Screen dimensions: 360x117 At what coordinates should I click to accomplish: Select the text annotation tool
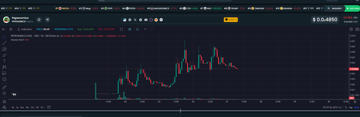point(4,61)
